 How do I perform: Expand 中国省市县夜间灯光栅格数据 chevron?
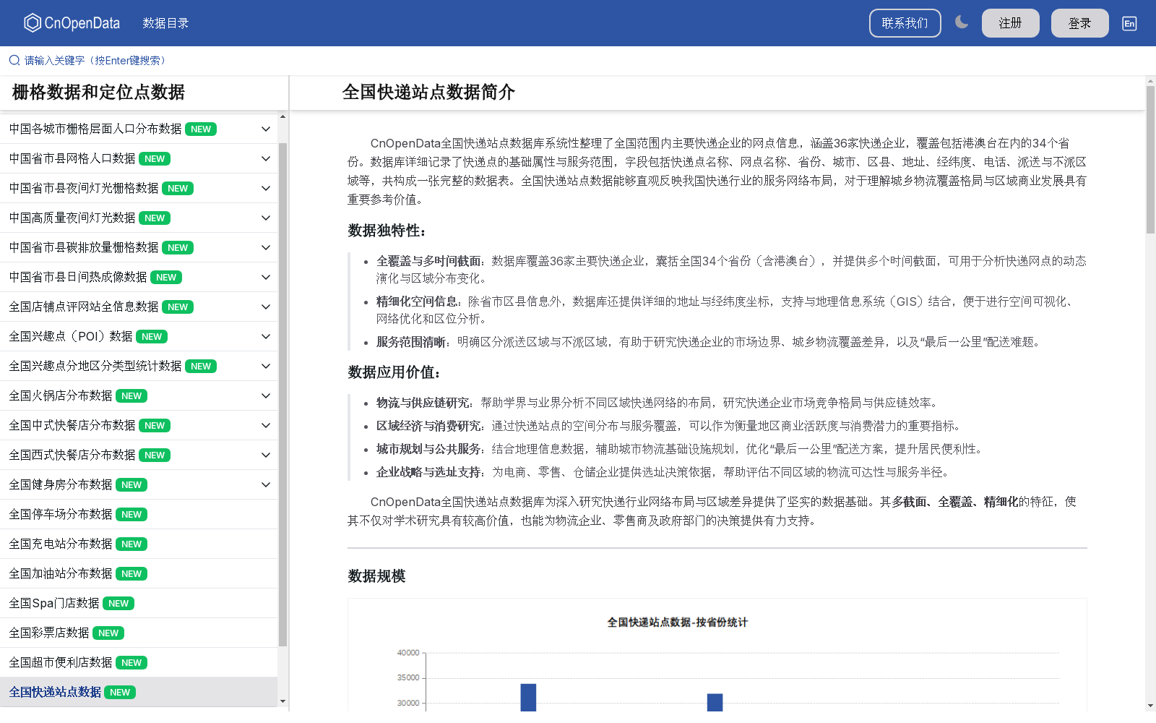point(266,188)
